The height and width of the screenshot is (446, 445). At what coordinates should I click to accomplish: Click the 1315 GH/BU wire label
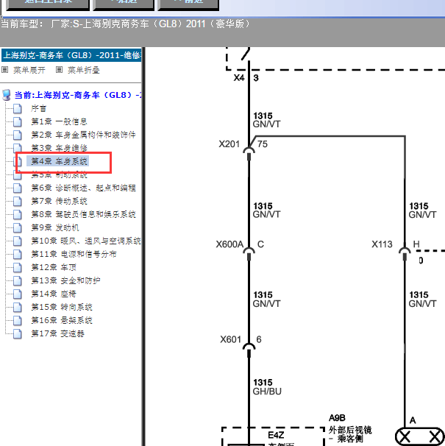coord(267,387)
